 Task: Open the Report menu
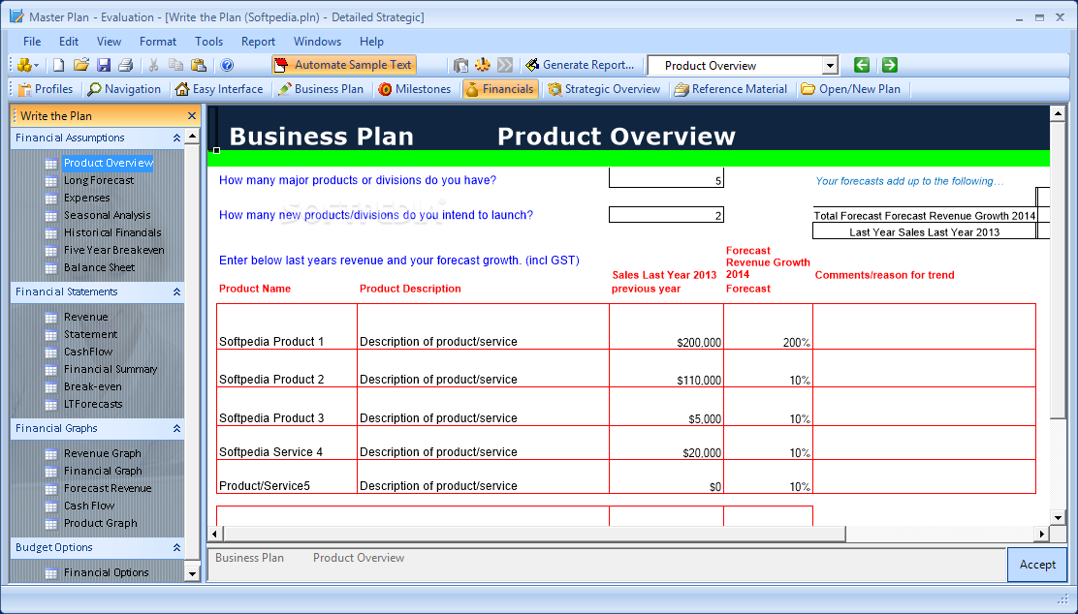coord(259,42)
